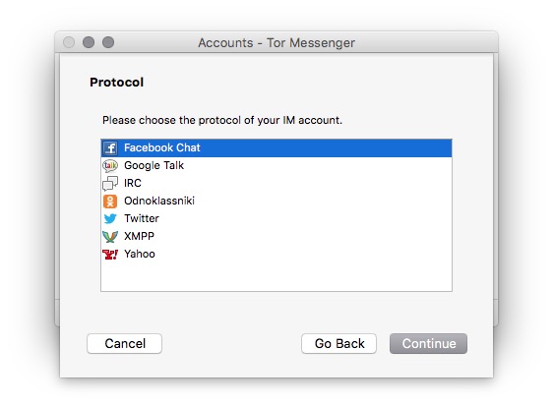Click the red Yahoo icon
553x405 pixels.
click(x=110, y=255)
